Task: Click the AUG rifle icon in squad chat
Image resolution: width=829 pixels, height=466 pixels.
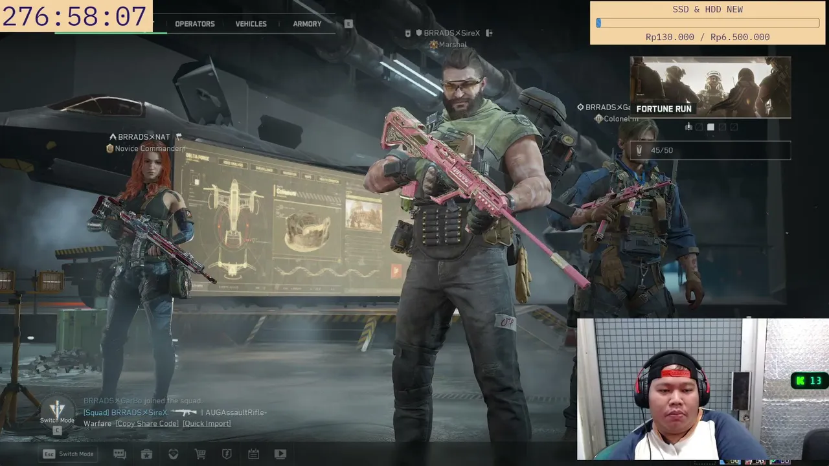Action: point(184,412)
